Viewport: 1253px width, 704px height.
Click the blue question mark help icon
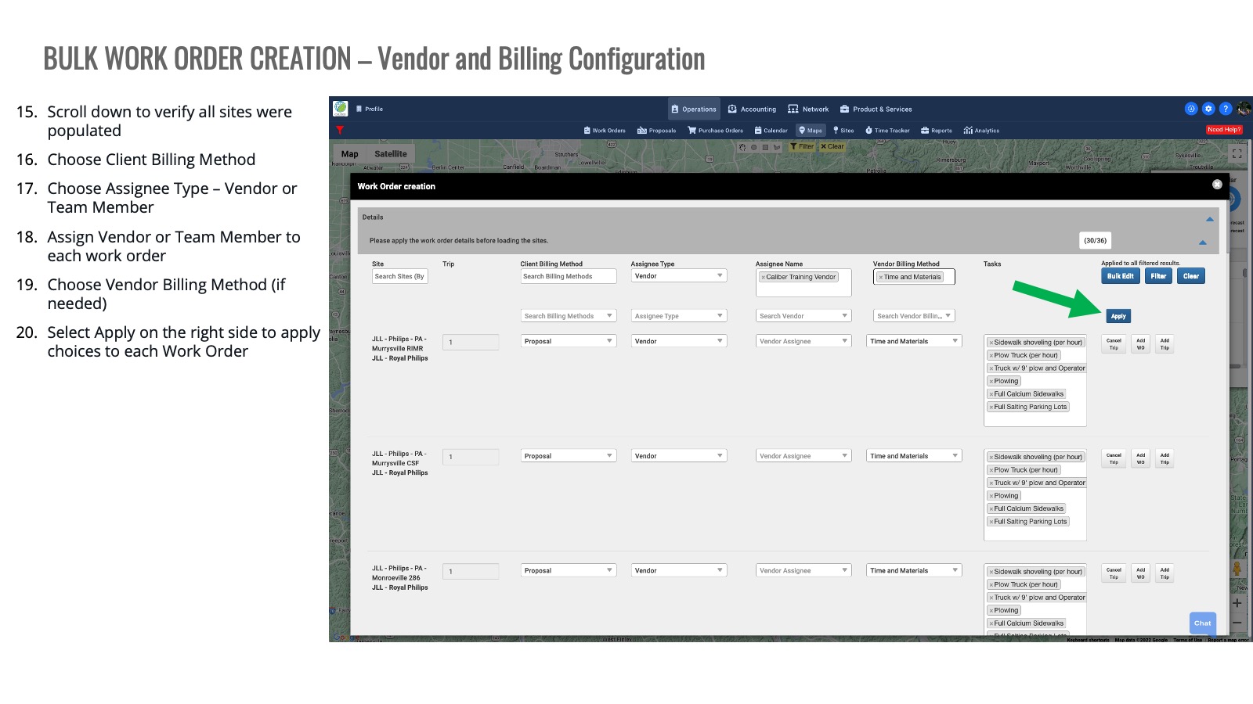point(1226,109)
